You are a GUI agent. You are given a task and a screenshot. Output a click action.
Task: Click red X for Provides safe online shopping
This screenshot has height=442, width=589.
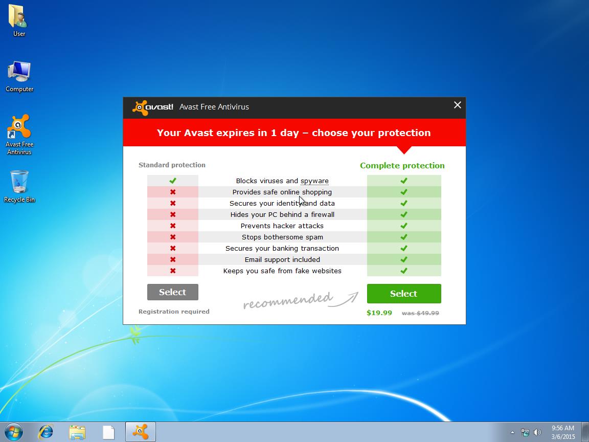tap(173, 192)
